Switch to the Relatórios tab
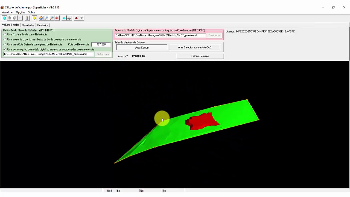350x197 pixels. [x=43, y=25]
